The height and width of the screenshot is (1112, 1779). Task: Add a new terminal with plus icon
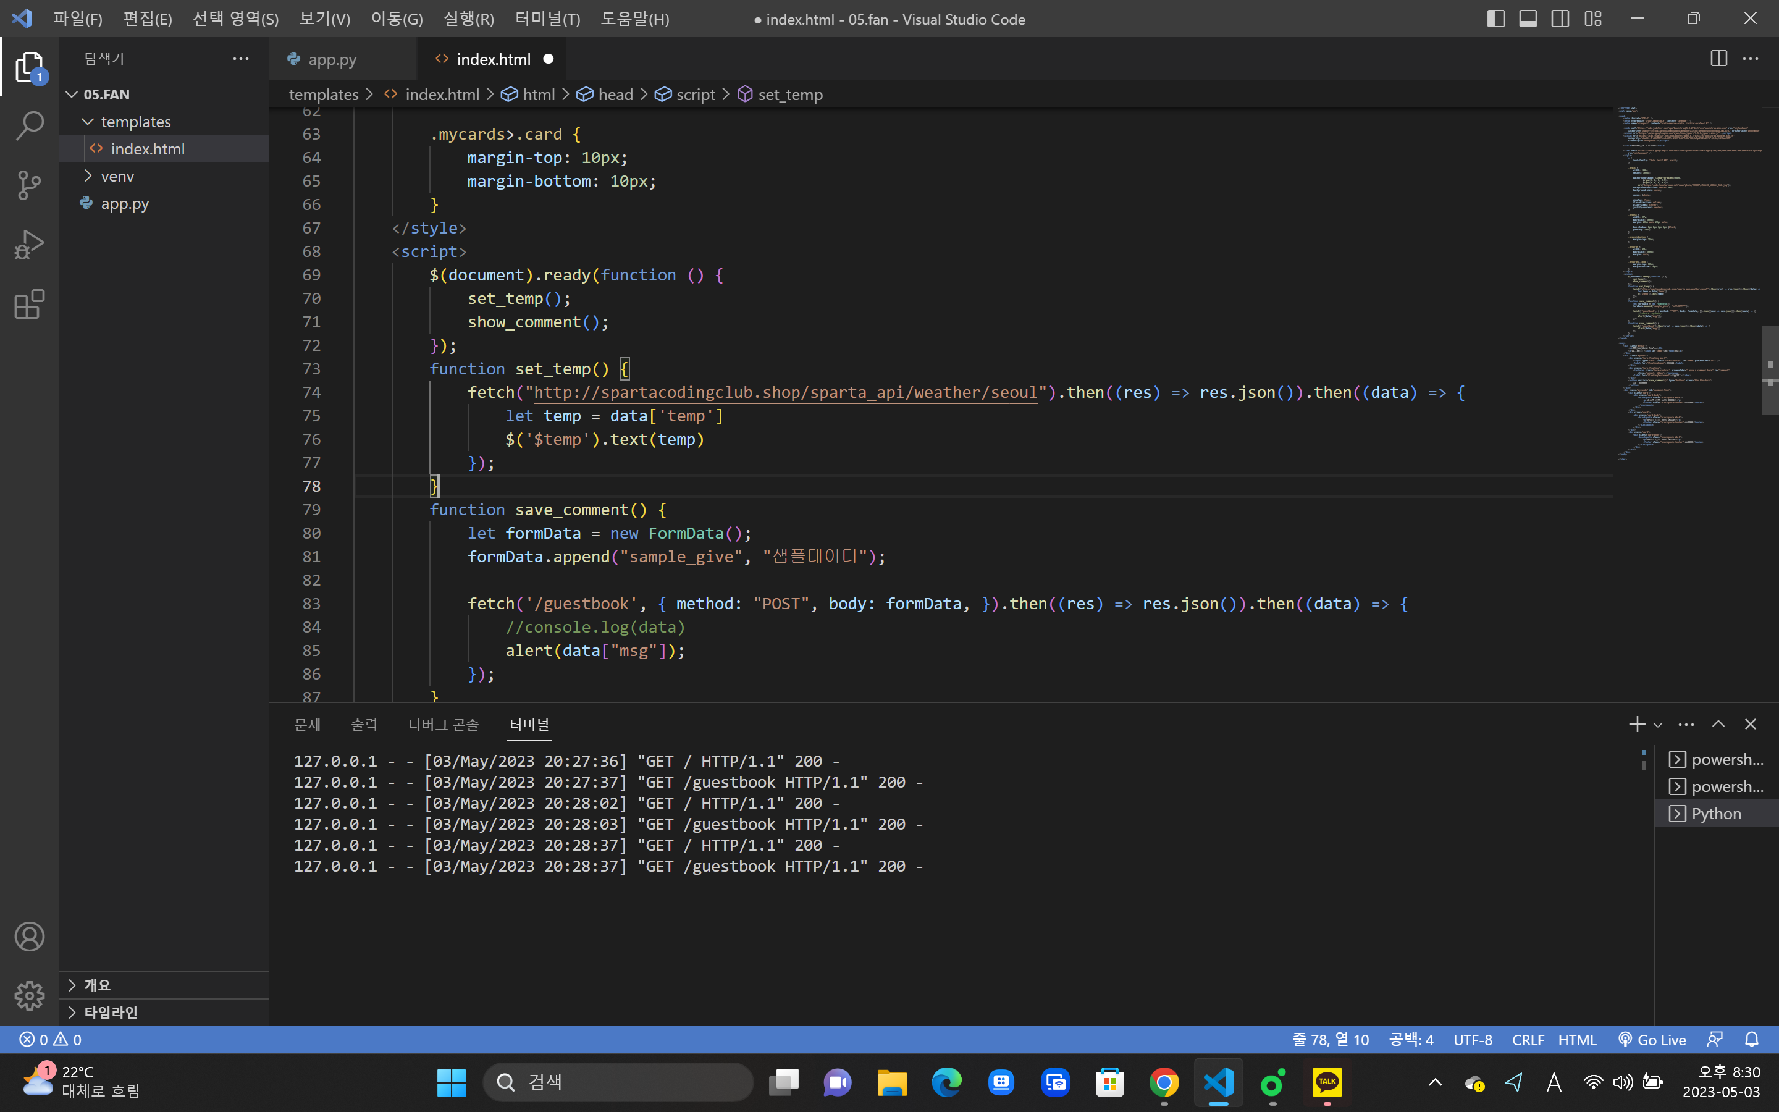(x=1636, y=725)
